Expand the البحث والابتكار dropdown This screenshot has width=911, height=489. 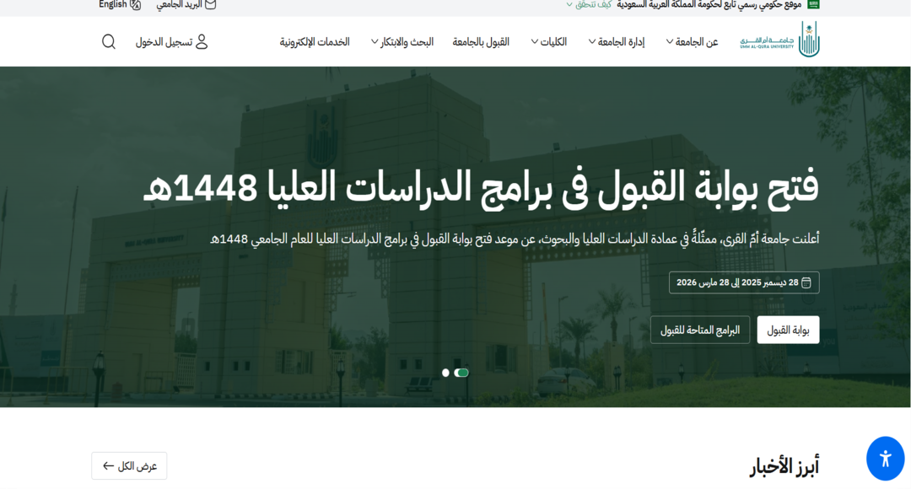[402, 41]
